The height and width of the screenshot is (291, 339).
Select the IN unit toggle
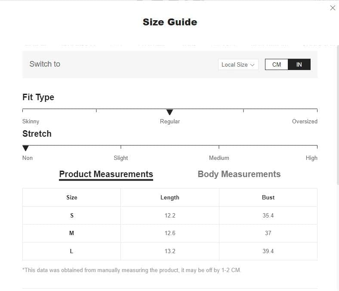pyautogui.click(x=299, y=64)
